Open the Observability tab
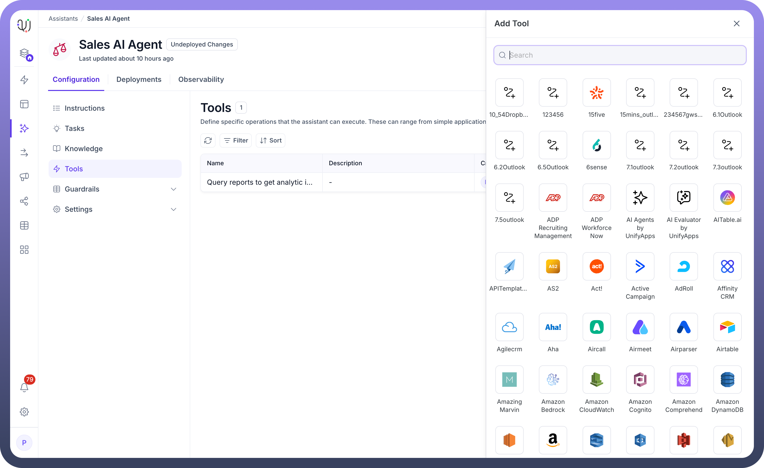 tap(201, 80)
